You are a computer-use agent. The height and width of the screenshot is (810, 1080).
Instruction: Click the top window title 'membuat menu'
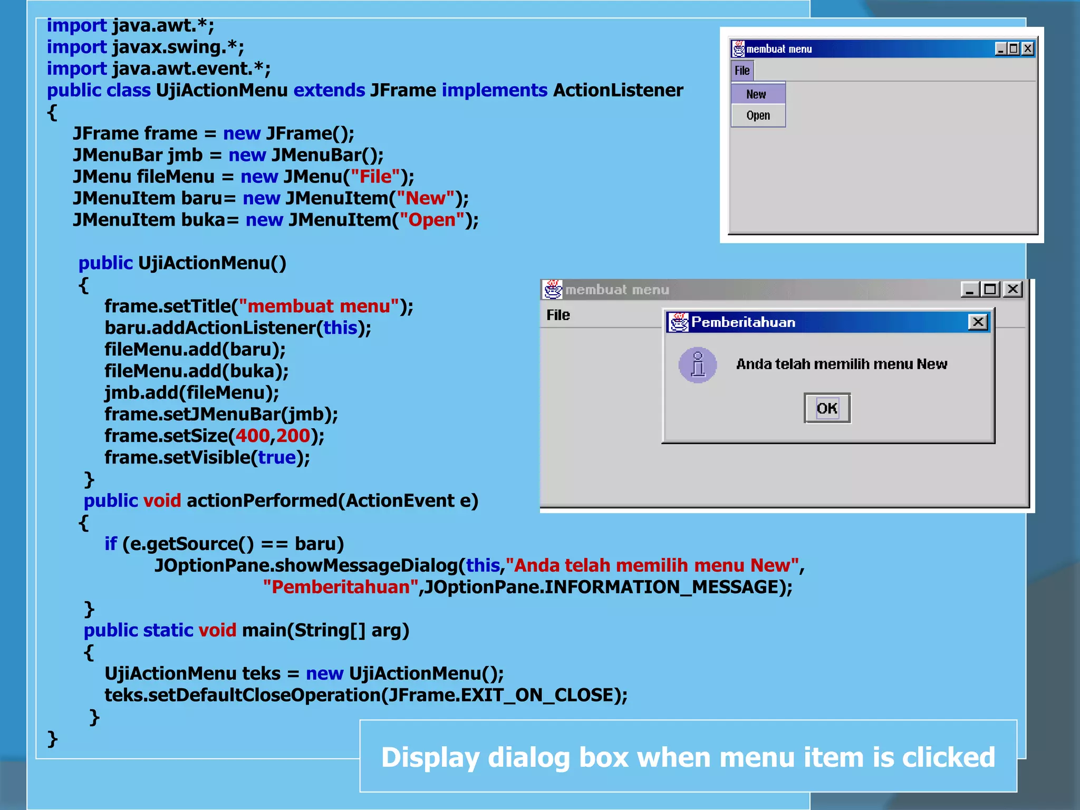click(779, 49)
